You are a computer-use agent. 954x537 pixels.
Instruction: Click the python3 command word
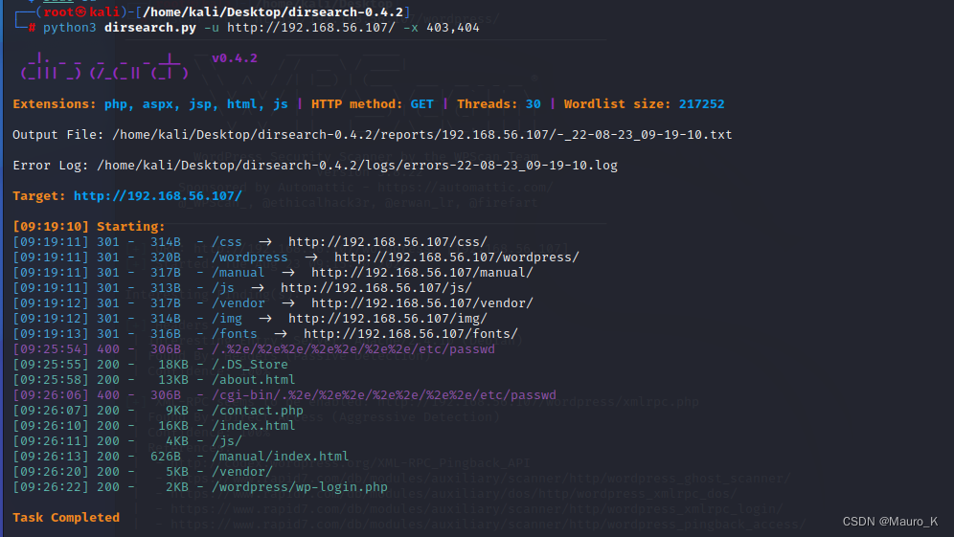point(69,28)
